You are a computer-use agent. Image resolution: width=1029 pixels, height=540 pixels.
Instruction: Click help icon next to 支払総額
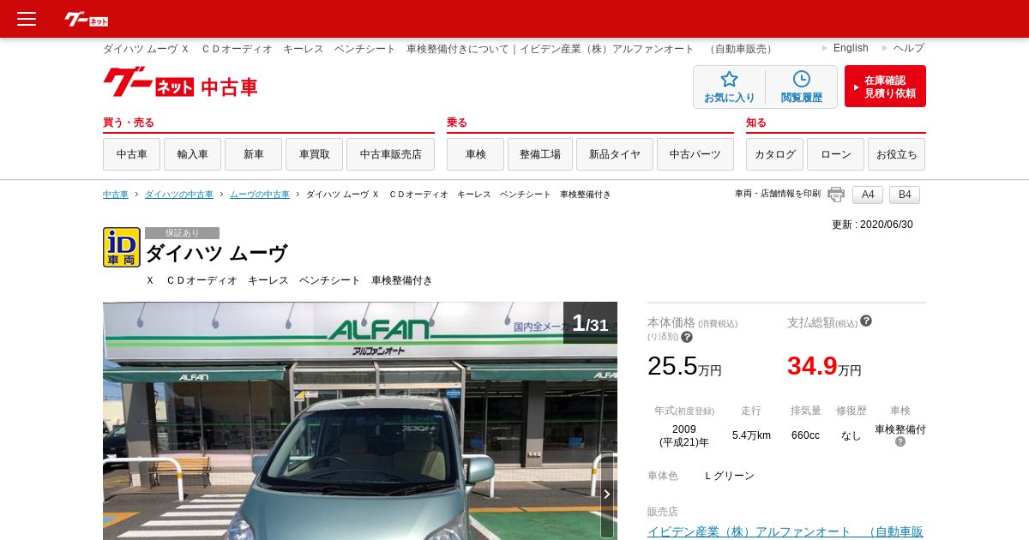(x=866, y=321)
